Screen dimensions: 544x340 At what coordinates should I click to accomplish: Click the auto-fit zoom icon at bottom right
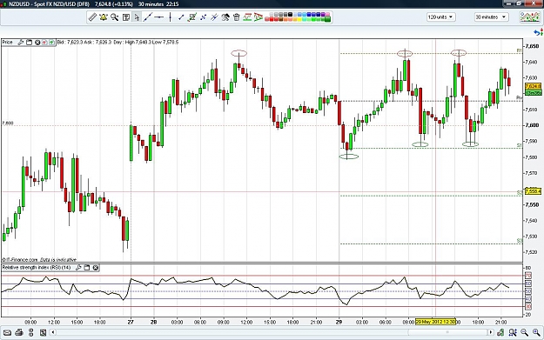(x=513, y=333)
